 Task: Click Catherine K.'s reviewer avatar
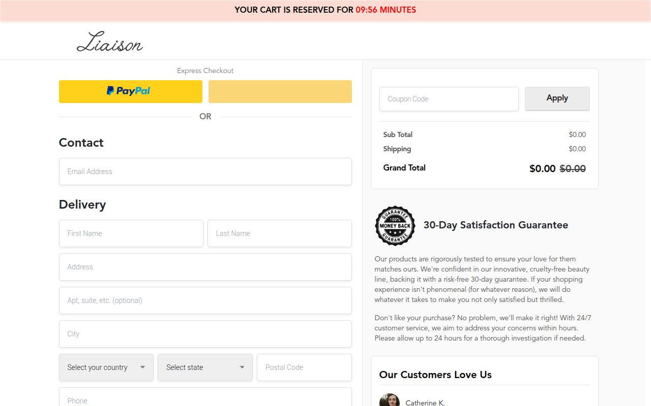point(390,400)
